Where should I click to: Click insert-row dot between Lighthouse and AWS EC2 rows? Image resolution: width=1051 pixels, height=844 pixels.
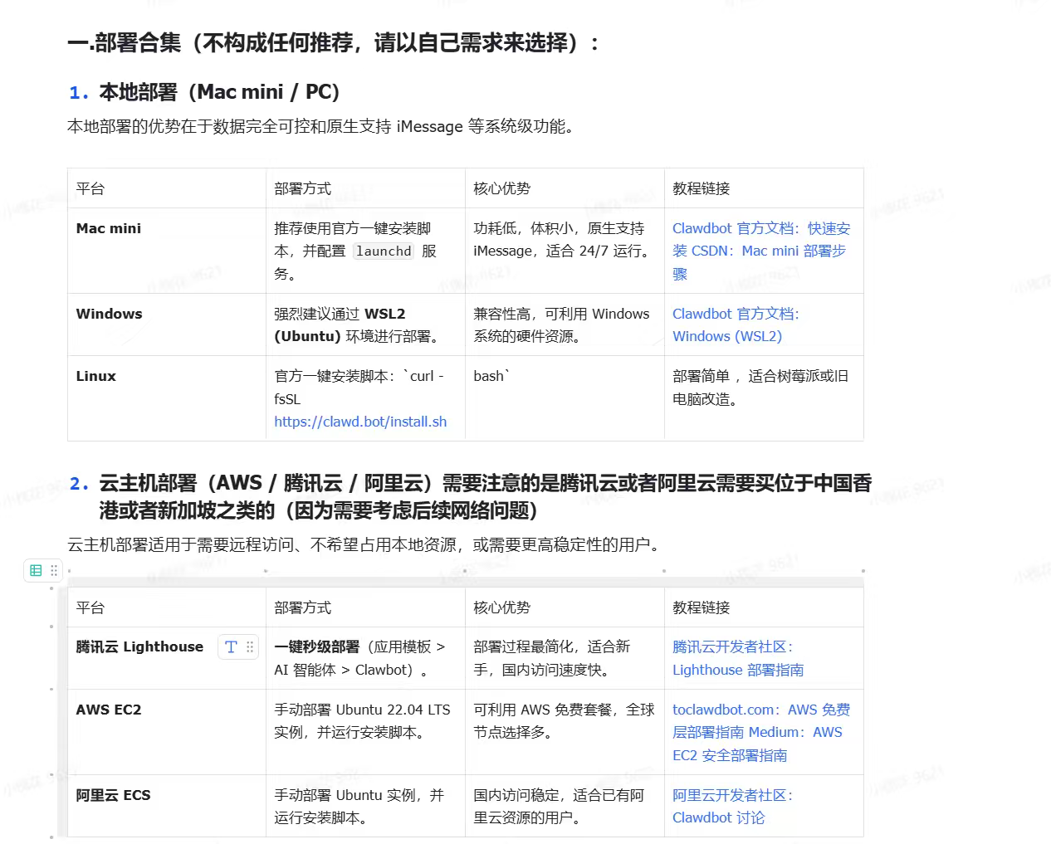click(51, 689)
